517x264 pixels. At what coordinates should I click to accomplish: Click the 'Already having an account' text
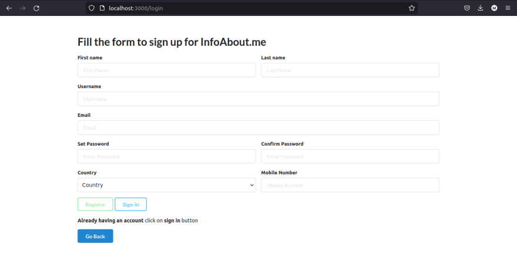(x=110, y=221)
